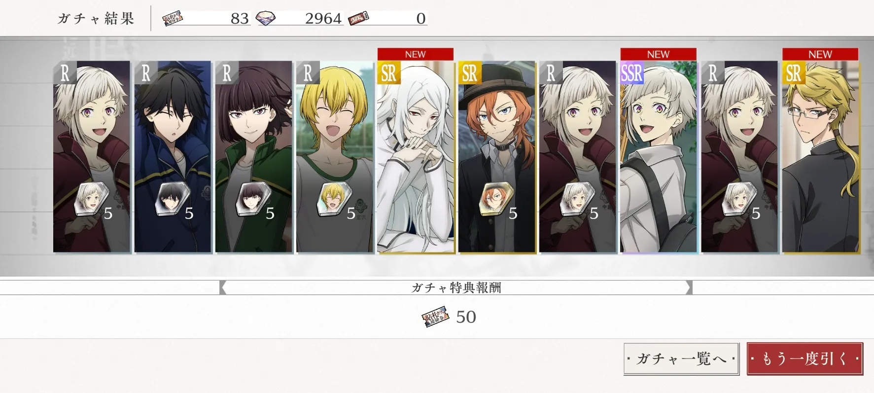Select the NEW SR long white-haired character card
This screenshot has width=874, height=393.
416,156
